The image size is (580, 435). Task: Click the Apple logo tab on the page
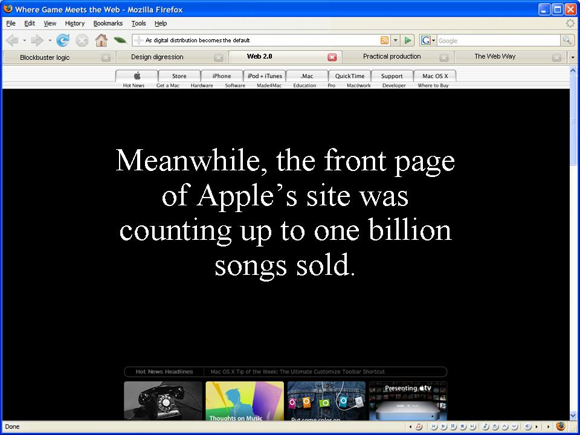point(137,76)
